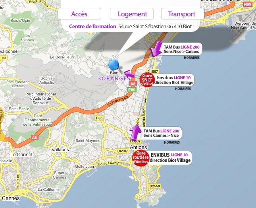Select the red Gare routière d'Antibes marker

(140, 157)
